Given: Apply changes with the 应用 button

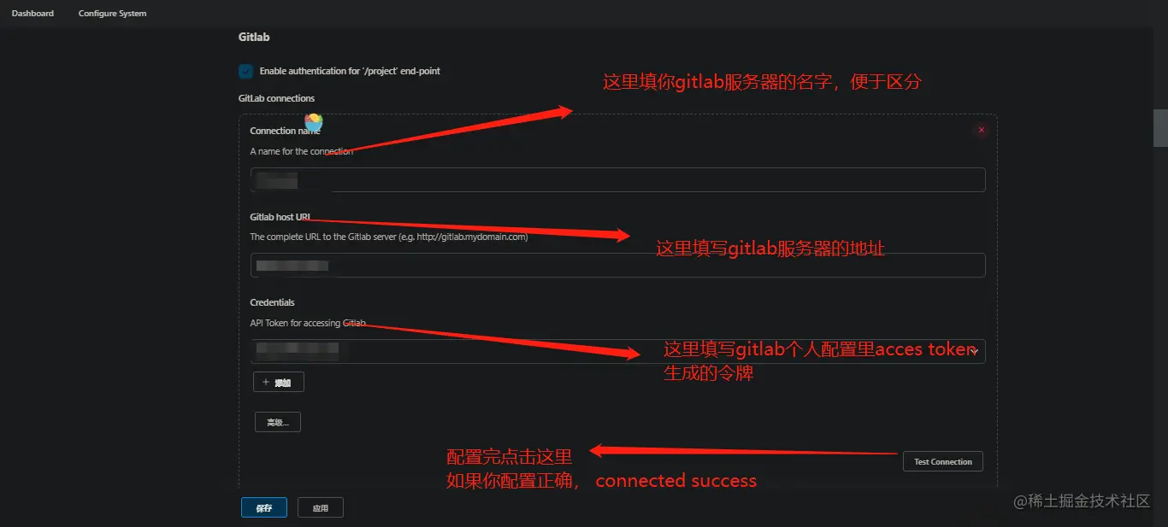Looking at the screenshot, I should point(321,507).
